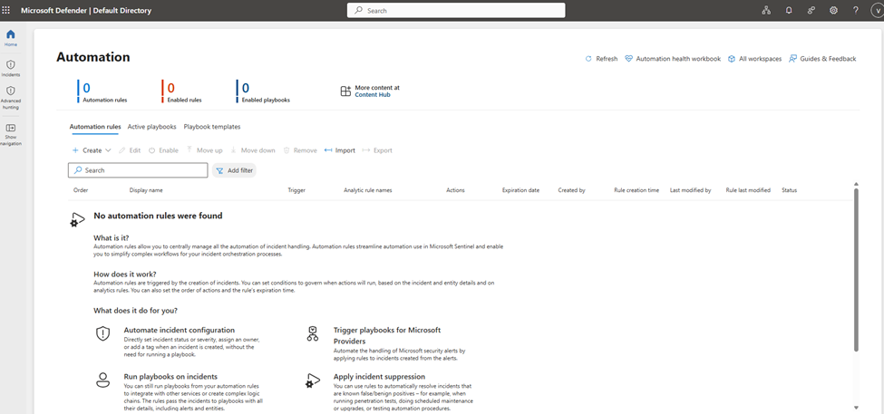Switch to the Active playbooks tab
The height and width of the screenshot is (414, 884).
coord(151,127)
